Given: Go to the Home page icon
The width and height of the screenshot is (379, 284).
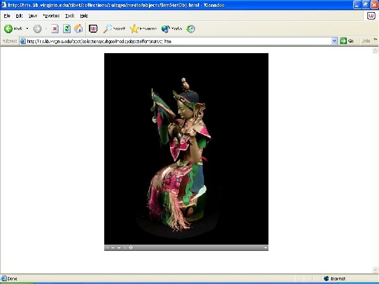Looking at the screenshot, I should (x=78, y=29).
